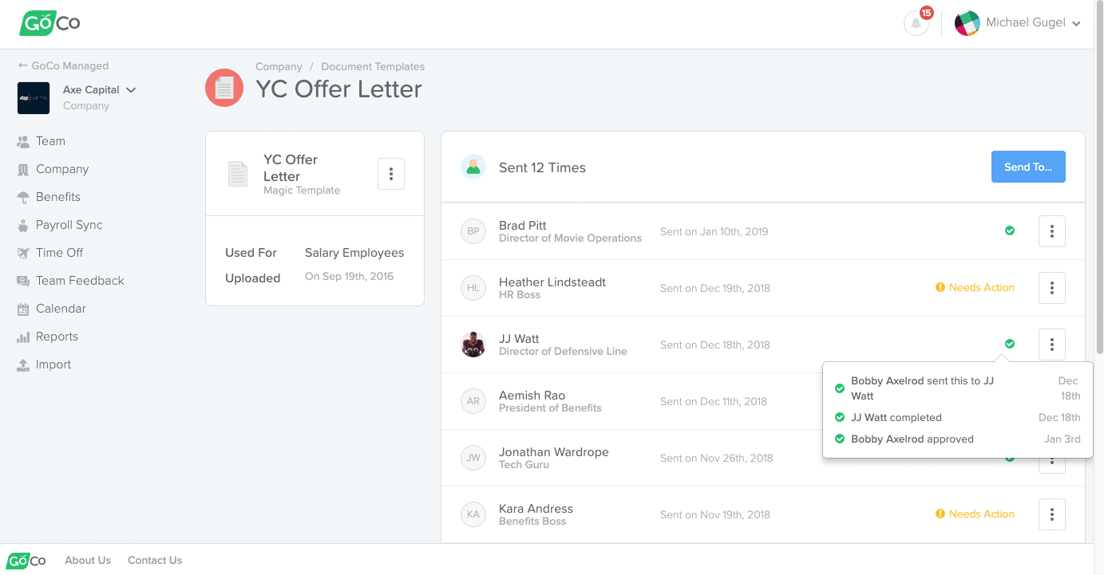Click the red YC Offer Letter document icon

point(224,89)
